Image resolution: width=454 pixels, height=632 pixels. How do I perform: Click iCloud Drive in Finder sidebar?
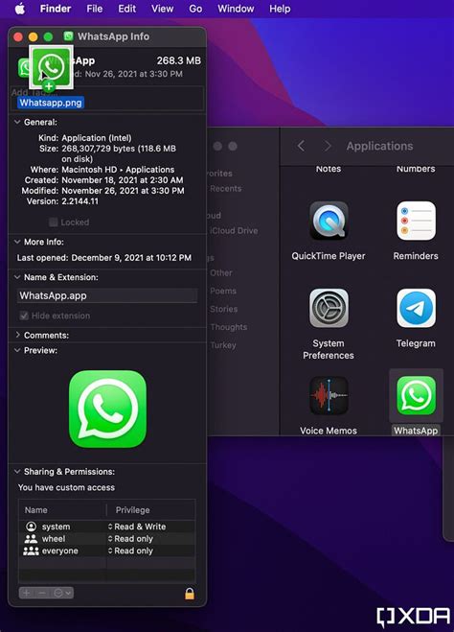coord(234,230)
